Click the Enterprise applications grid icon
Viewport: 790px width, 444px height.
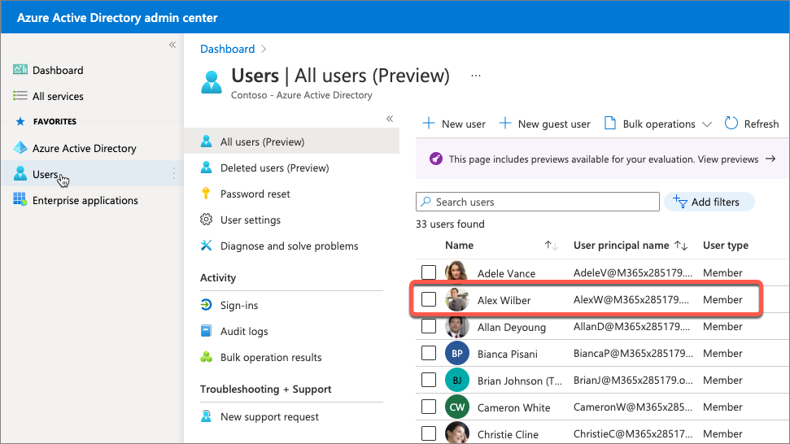pos(20,199)
